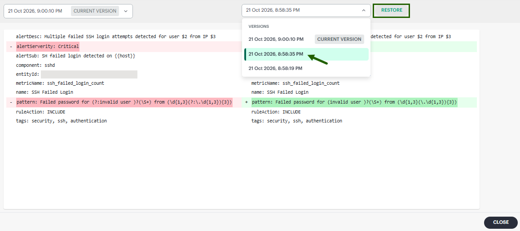Click the entityId redacted value
The width and height of the screenshot is (520, 231).
(x=89, y=74)
